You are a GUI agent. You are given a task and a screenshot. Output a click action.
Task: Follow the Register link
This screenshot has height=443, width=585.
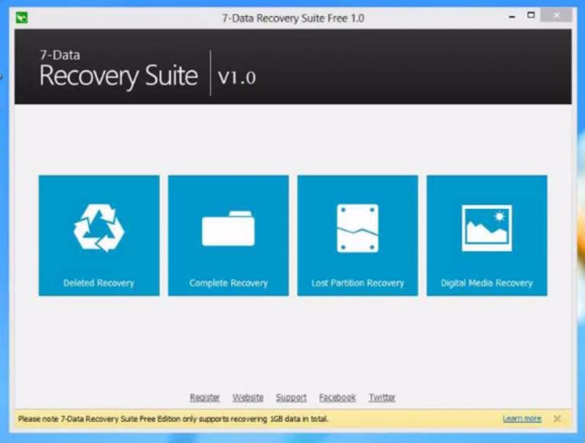point(205,397)
